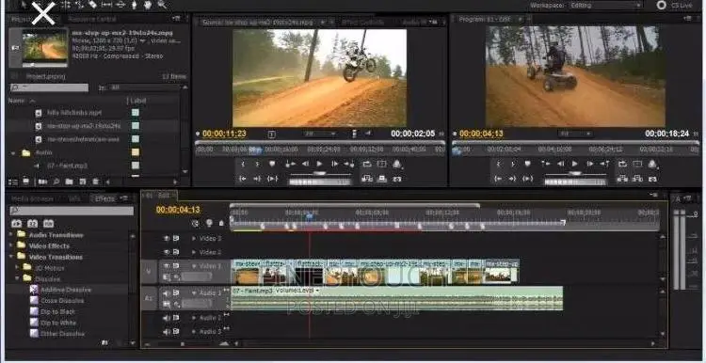Open the Source monitor Fit zoom dropdown

[x=320, y=134]
